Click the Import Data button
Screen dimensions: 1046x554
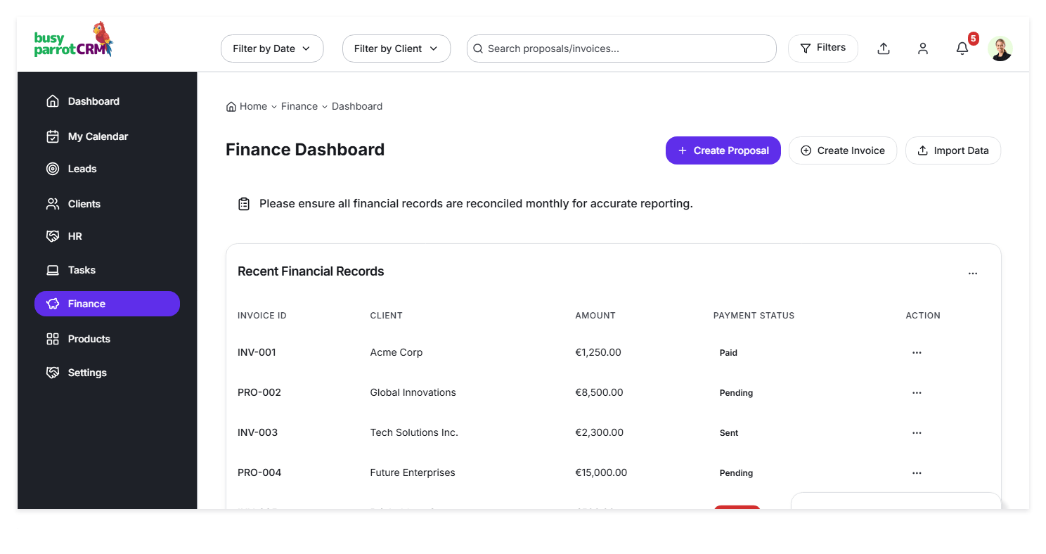tap(953, 150)
